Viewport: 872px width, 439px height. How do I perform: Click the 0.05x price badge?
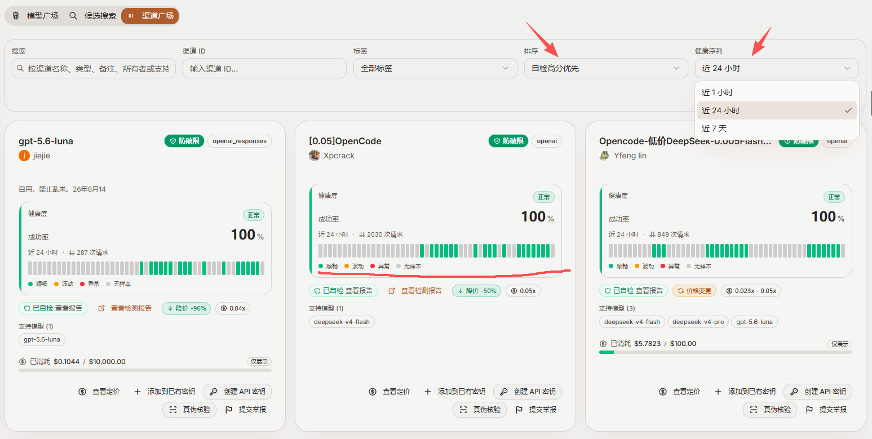coord(523,291)
